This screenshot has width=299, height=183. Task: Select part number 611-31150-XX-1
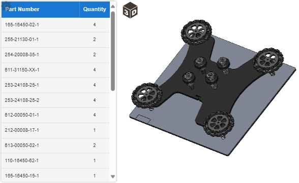click(22, 70)
